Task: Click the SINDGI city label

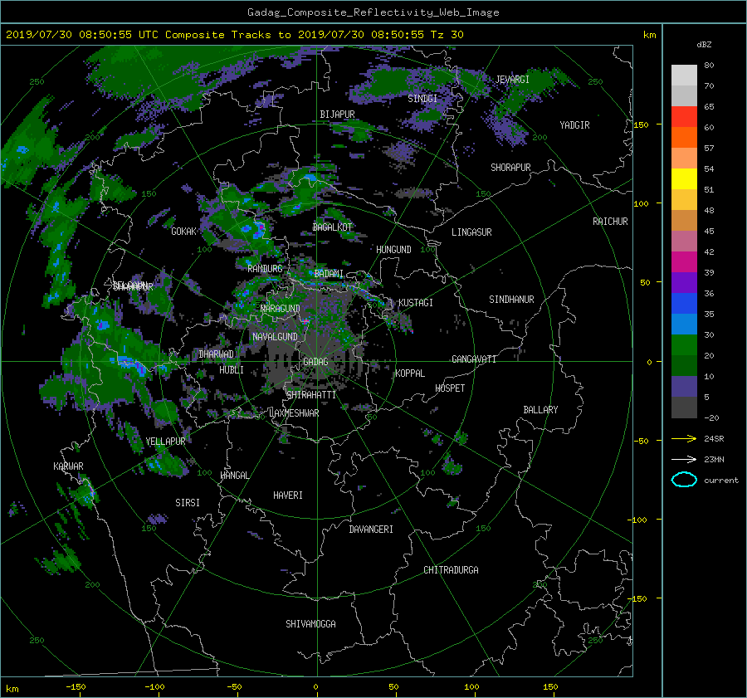Action: click(422, 99)
